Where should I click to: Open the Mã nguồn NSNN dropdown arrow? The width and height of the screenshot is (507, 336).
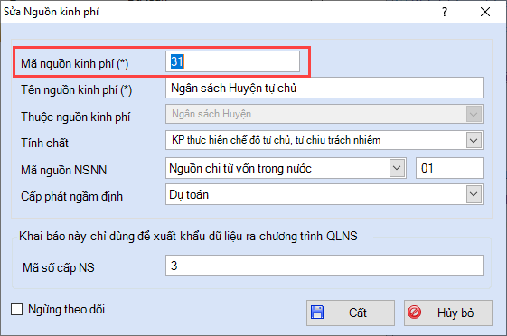click(x=397, y=168)
